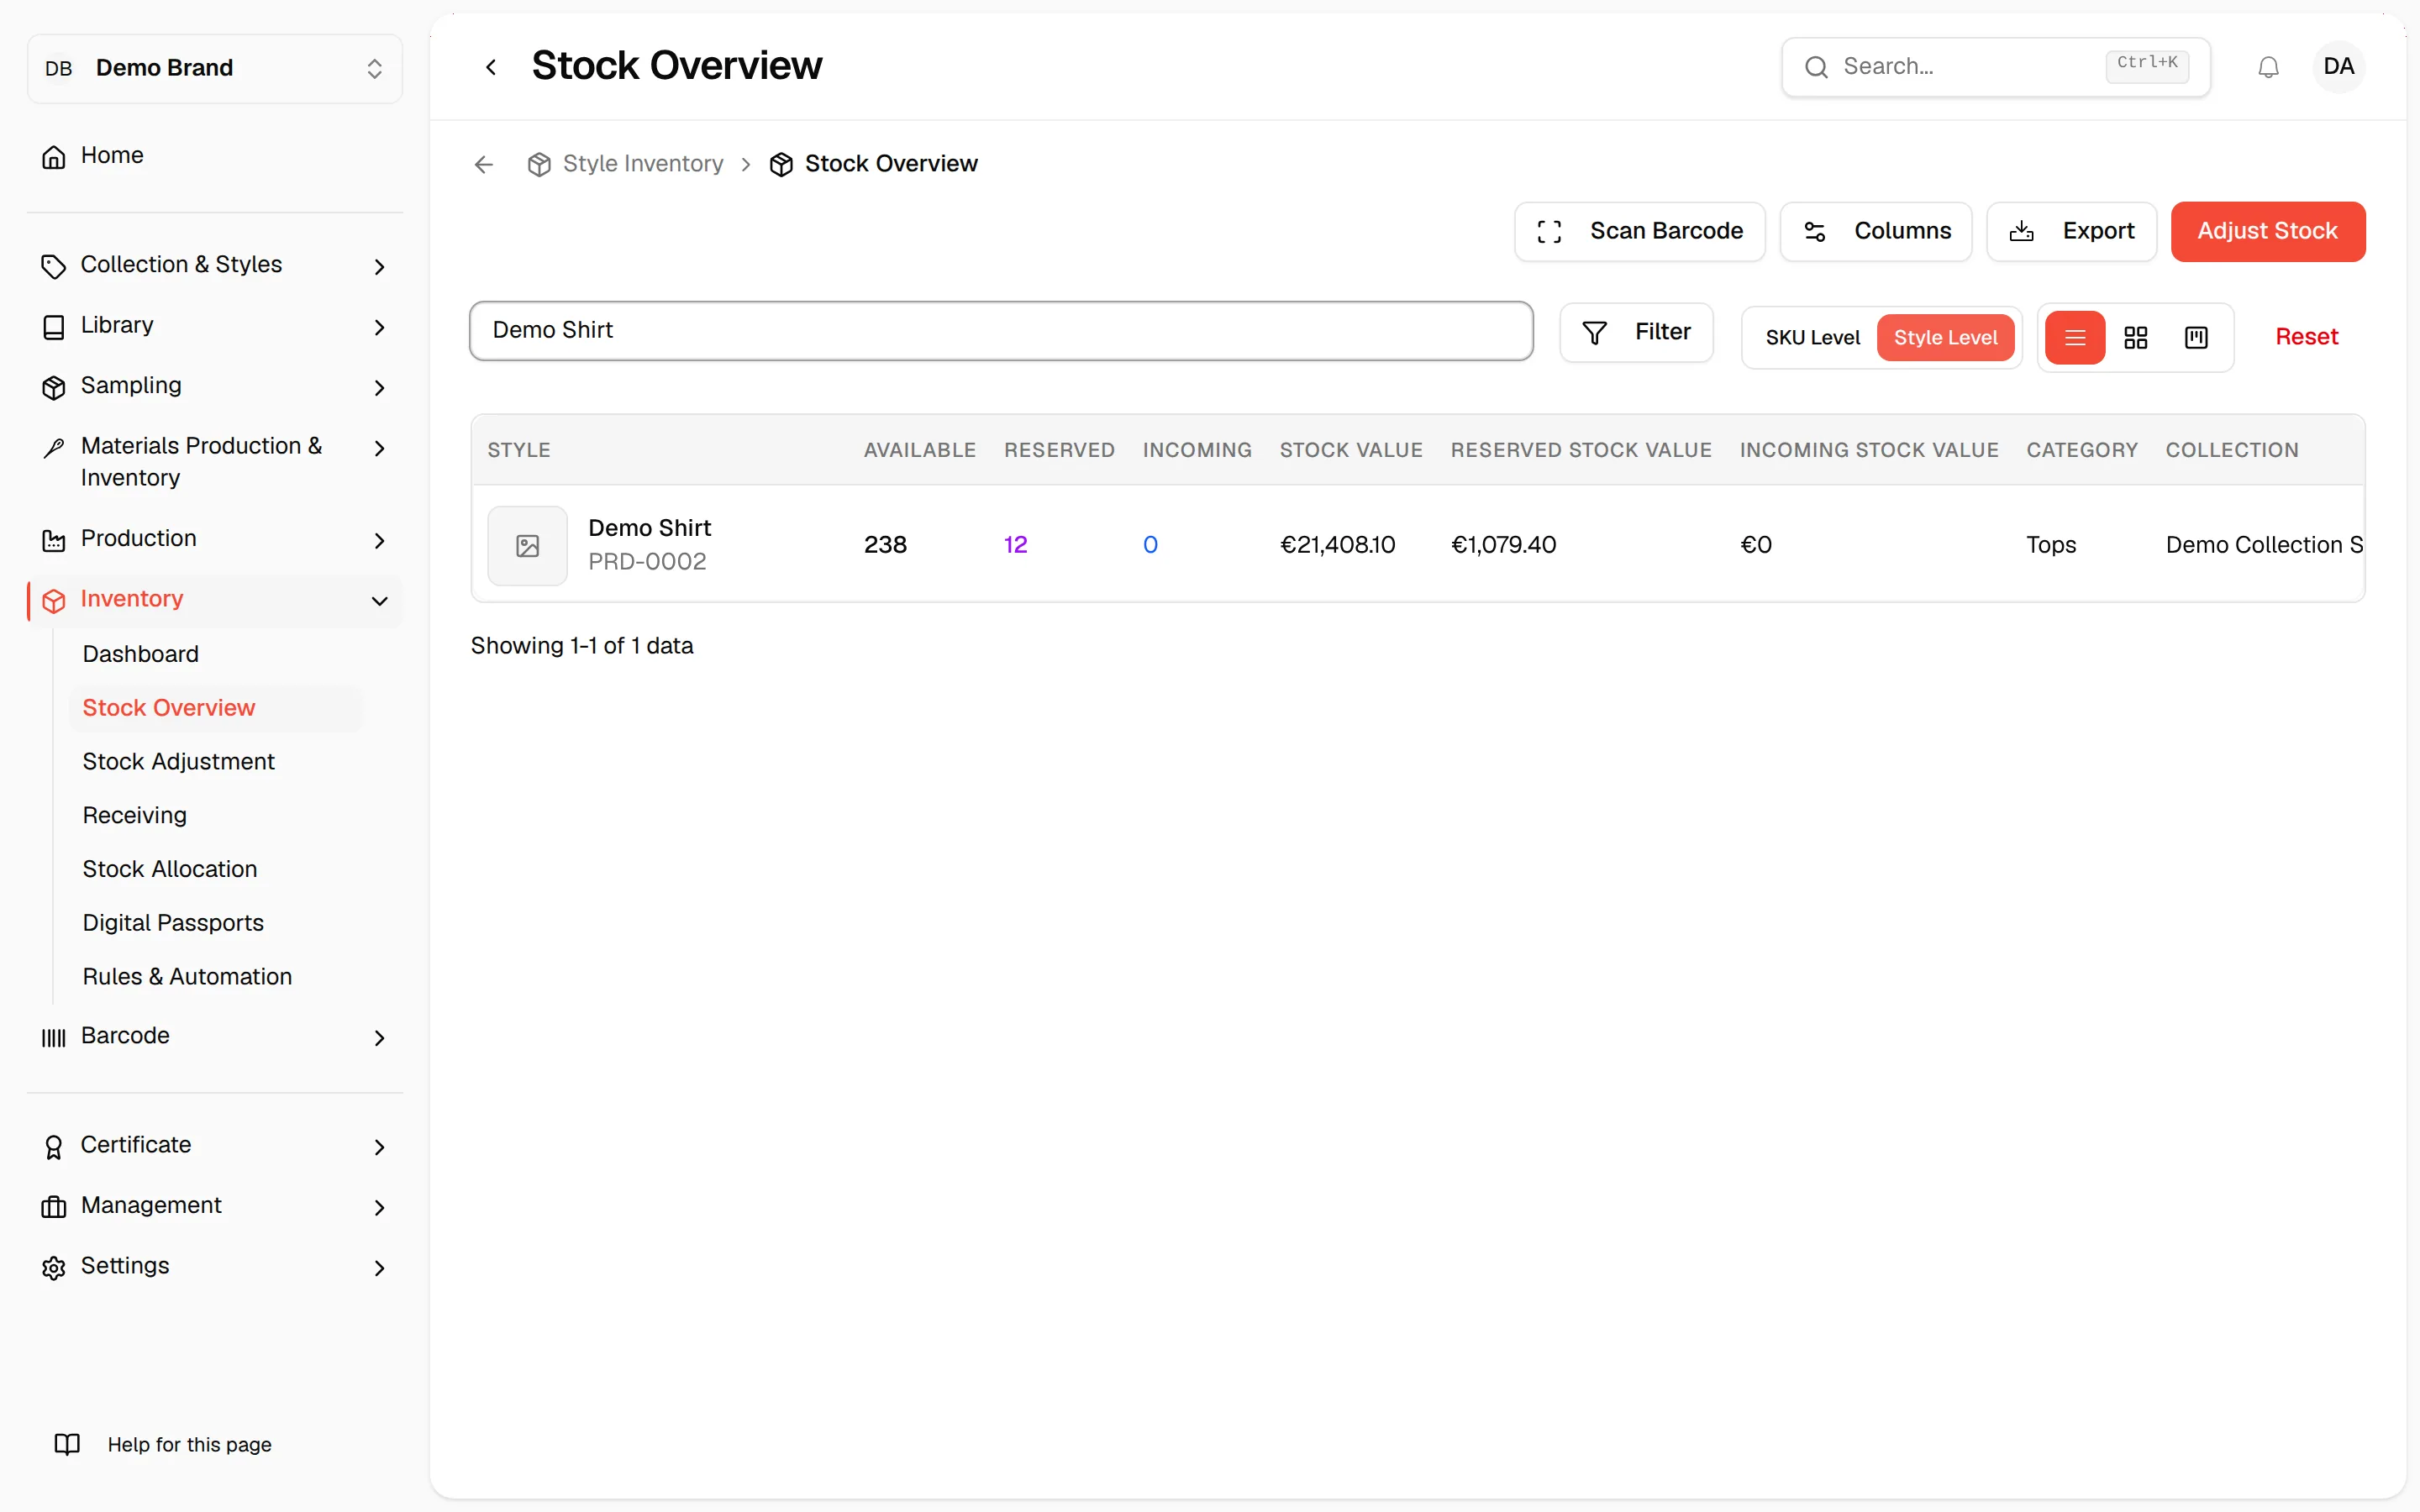Open Receiving submenu item
This screenshot has height=1512, width=2420.
tap(135, 816)
